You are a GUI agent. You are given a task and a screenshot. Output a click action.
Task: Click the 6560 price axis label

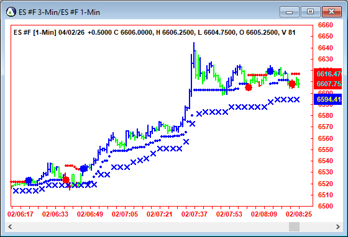[x=326, y=138]
